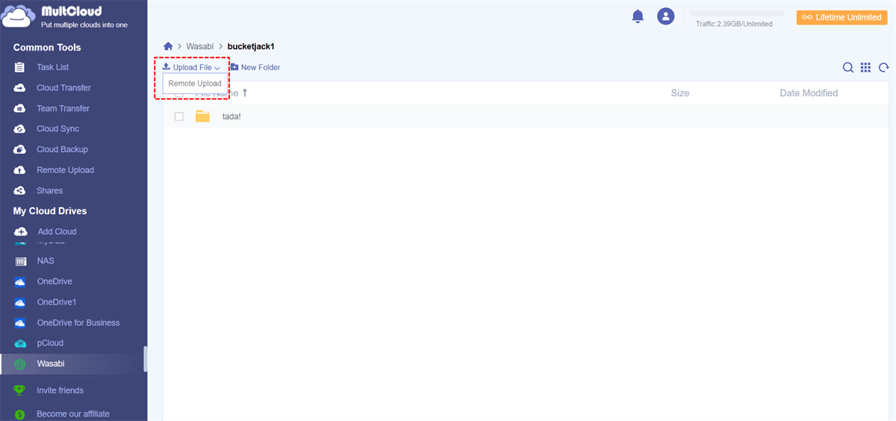896x421 pixels.
Task: Click Become our affiliate link
Action: coord(73,414)
